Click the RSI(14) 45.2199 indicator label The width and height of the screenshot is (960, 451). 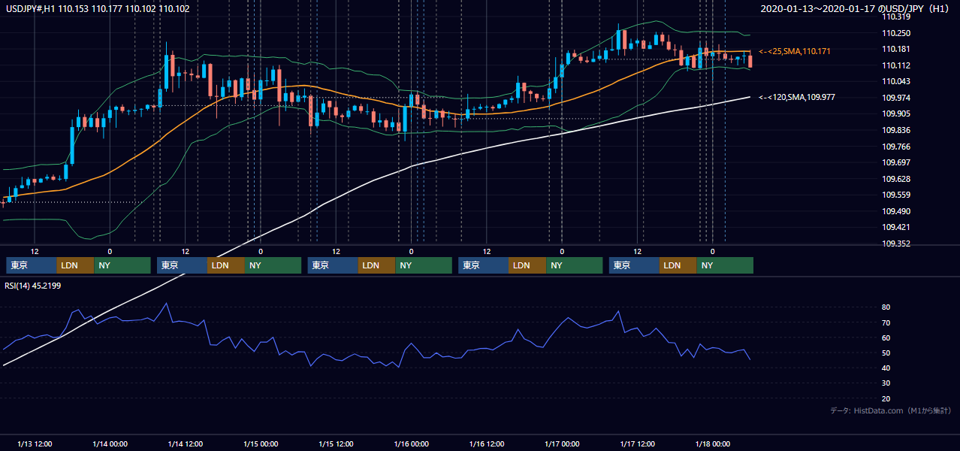(34, 285)
